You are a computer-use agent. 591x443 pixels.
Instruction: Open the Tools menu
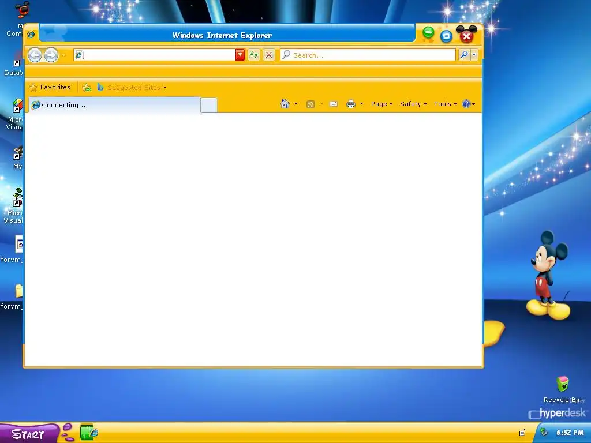(445, 104)
